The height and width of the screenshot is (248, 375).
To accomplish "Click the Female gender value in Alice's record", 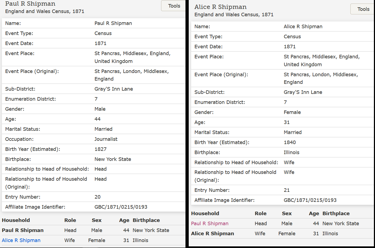I will coord(292,112).
